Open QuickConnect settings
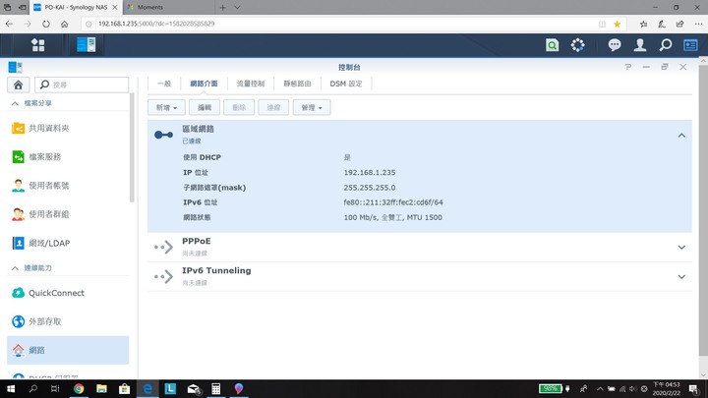Viewport: 708px width, 398px height. [x=68, y=293]
